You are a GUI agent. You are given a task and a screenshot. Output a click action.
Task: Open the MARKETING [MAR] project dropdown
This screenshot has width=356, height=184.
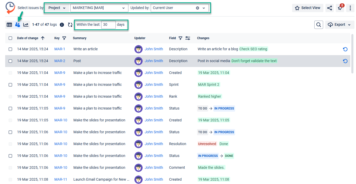[x=99, y=8]
